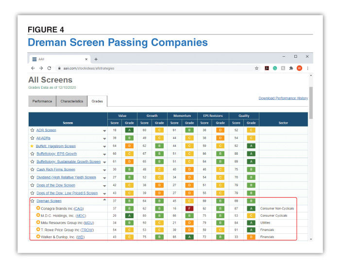Image resolution: width=340 pixels, height=273 pixels.
Task: Expand Dogs of the Dow: Low Priced 5 arrow
Action: tap(104, 193)
